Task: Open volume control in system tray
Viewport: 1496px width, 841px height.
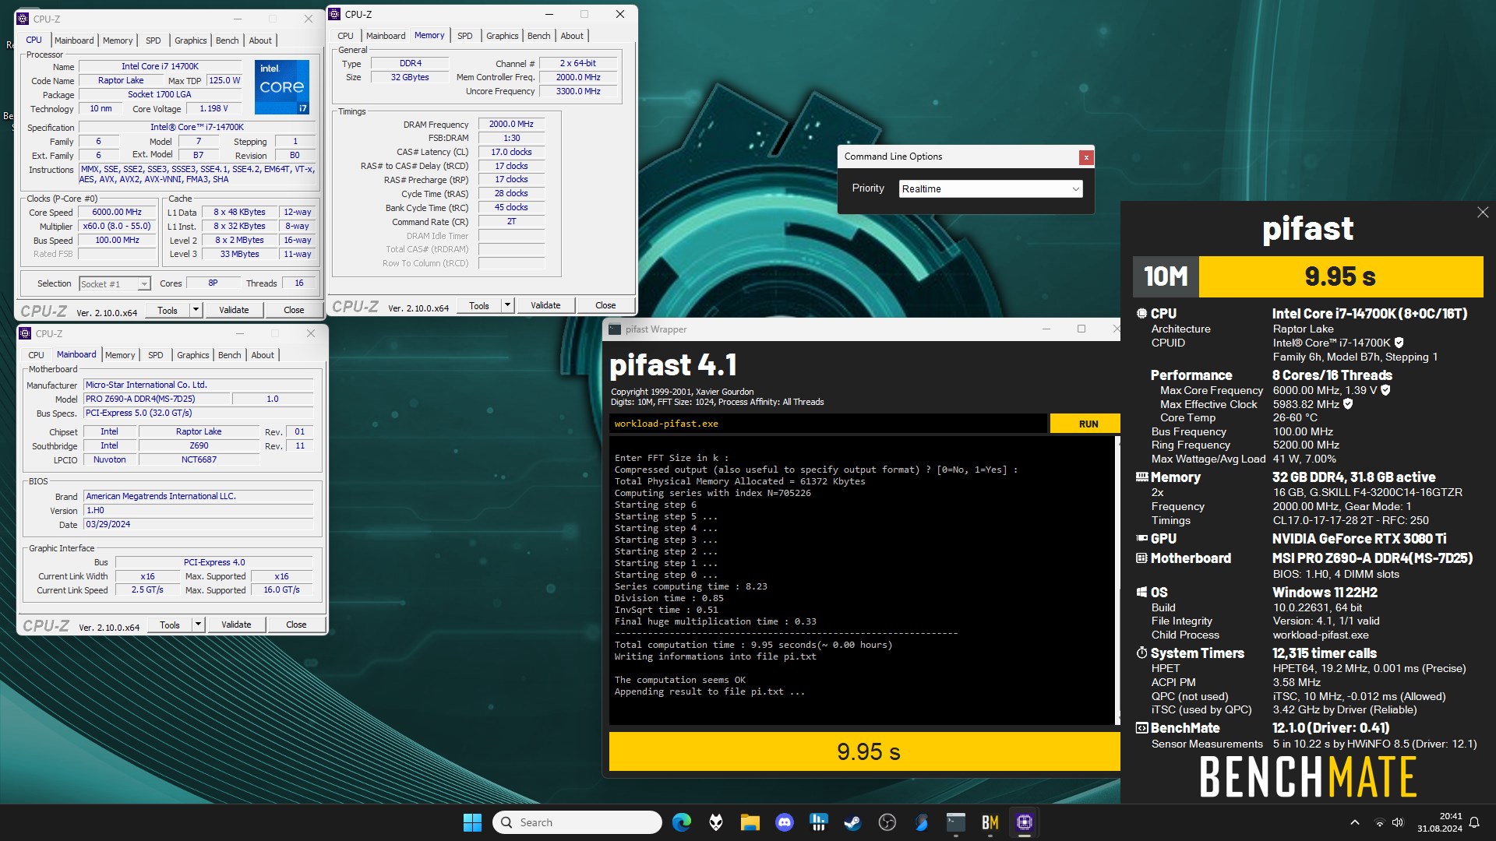Action: tap(1397, 822)
